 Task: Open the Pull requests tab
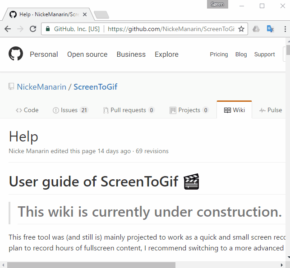129,110
